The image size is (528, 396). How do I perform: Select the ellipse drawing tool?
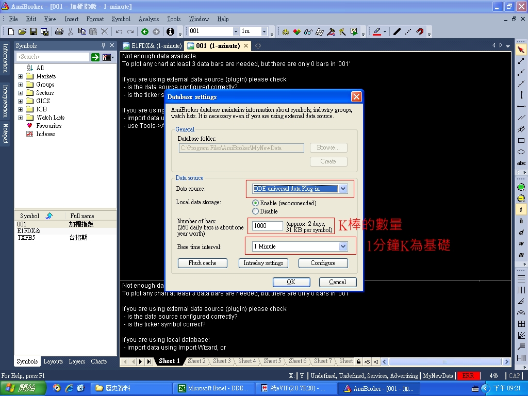pos(521,152)
